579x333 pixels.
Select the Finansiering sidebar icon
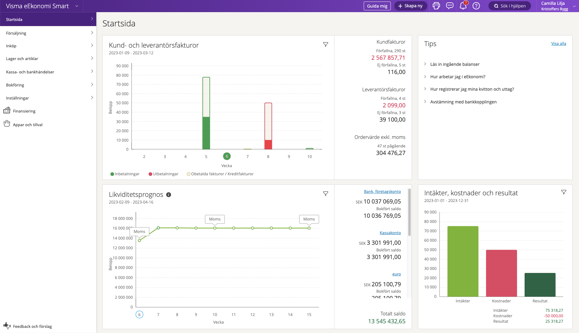[x=7, y=110]
